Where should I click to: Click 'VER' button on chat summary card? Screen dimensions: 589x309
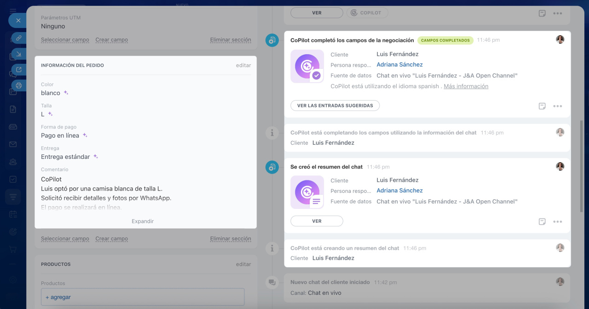[317, 221]
